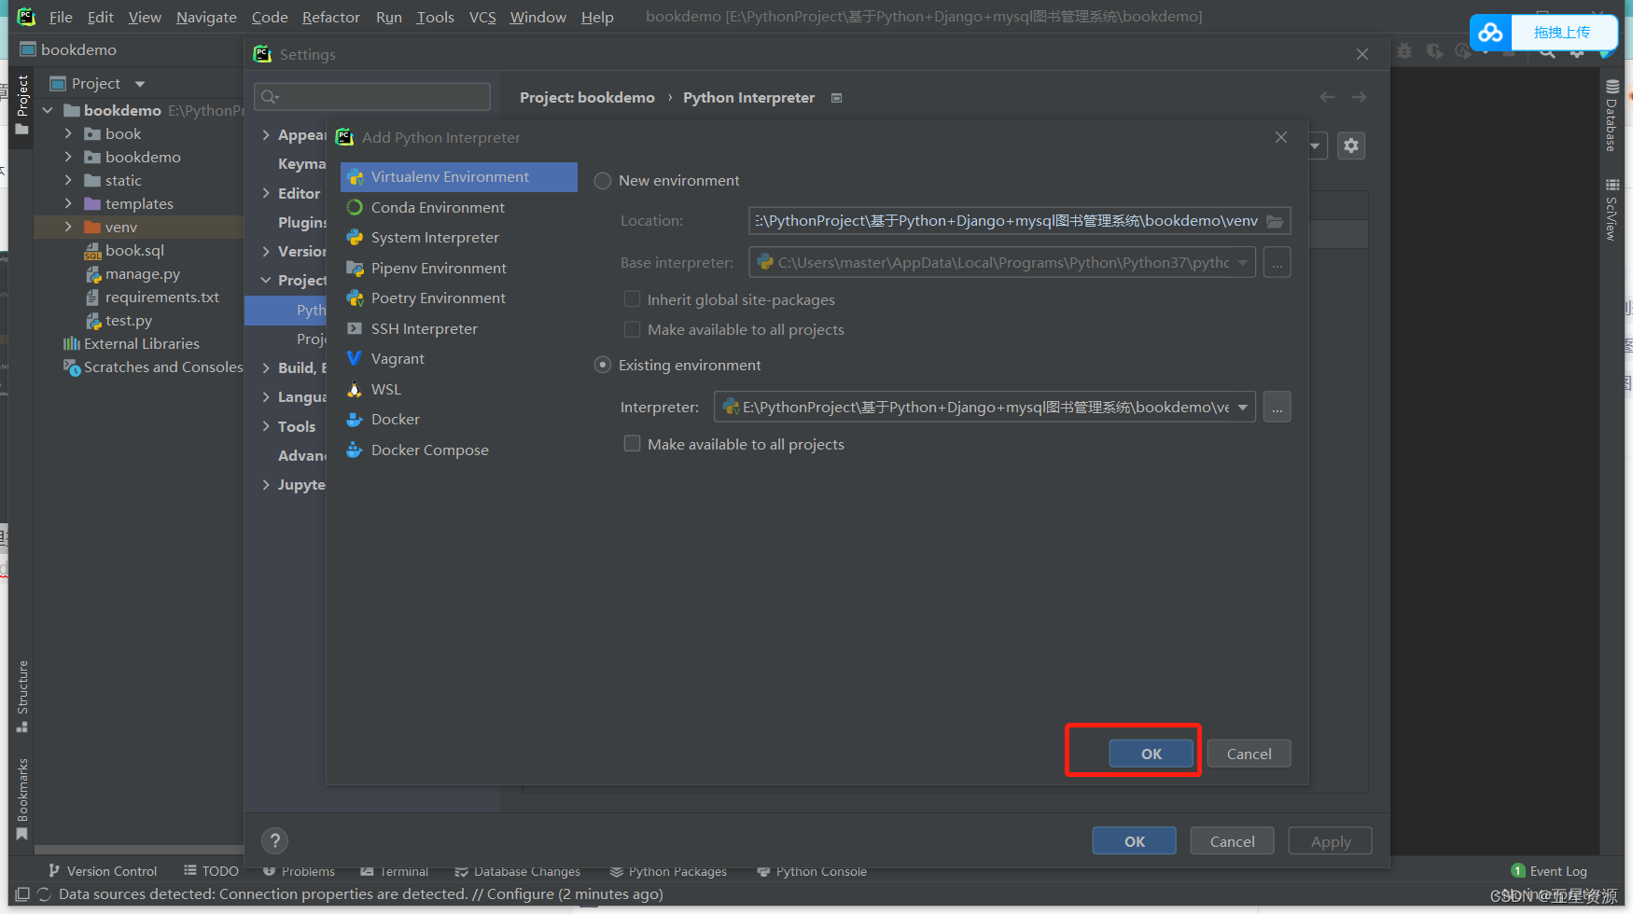The image size is (1633, 914).
Task: Open the Bookmarks tool window
Action: (x=22, y=799)
